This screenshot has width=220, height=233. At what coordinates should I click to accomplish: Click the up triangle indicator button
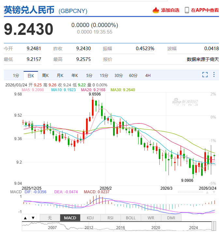pyautogui.click(x=25, y=218)
